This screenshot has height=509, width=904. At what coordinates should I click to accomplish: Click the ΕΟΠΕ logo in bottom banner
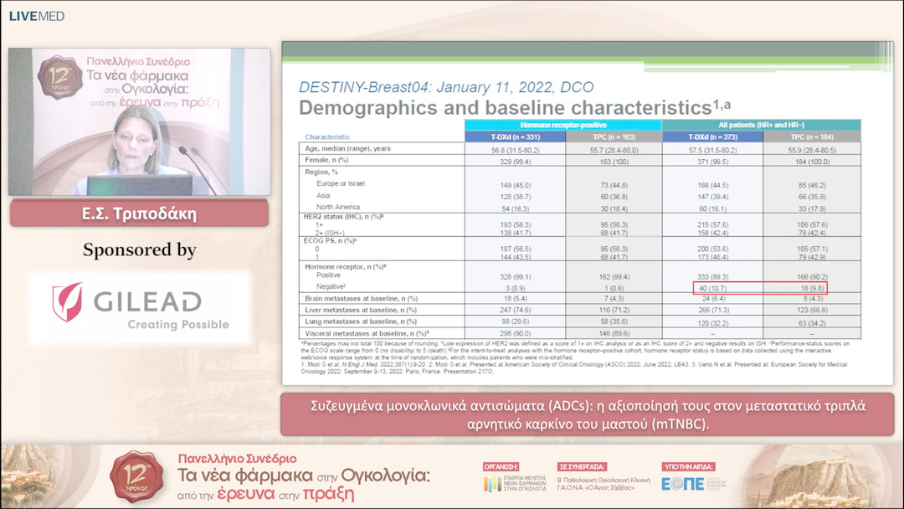point(677,484)
